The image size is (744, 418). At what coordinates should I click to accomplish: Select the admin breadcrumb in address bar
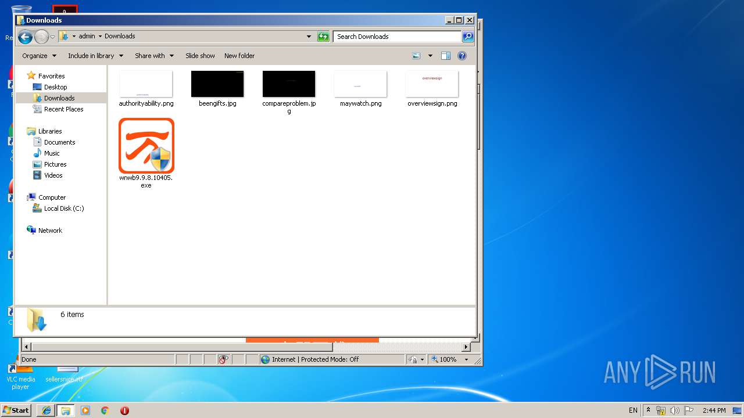point(87,36)
